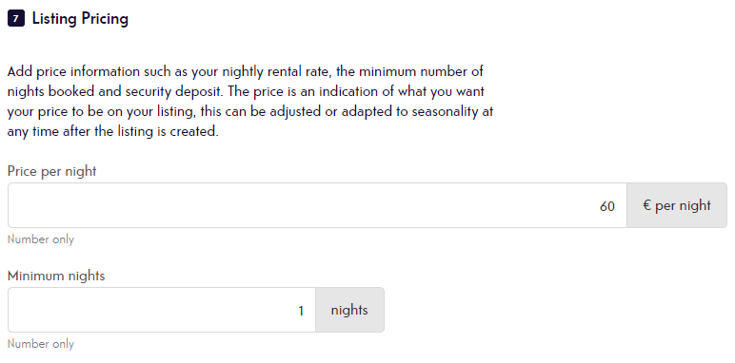Click "any time after the listing is created" text

[x=113, y=131]
